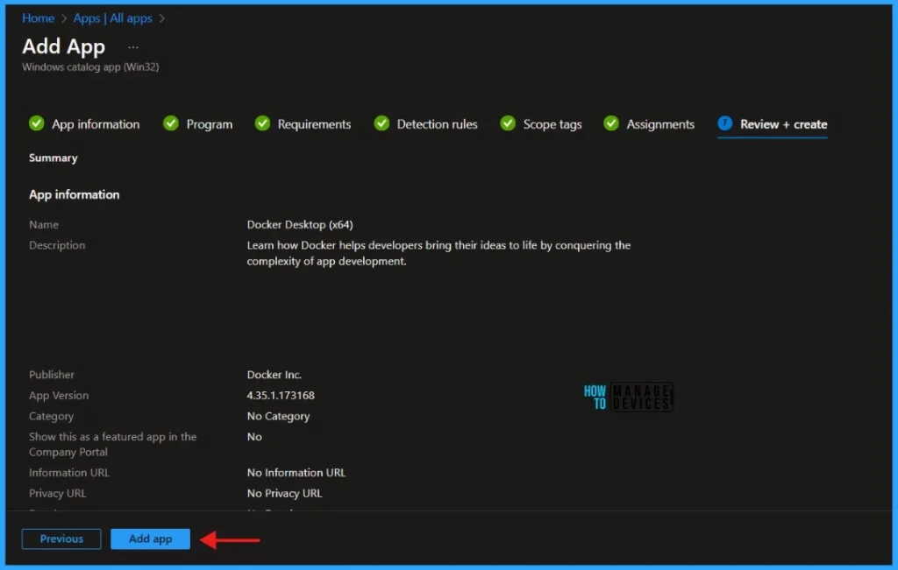Click the Add App page title

[63, 47]
